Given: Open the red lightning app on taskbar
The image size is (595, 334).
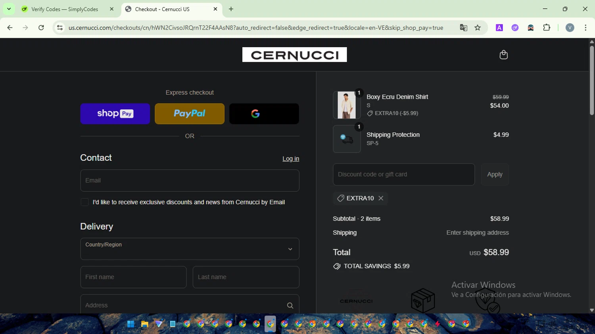Looking at the screenshot, I should (x=438, y=324).
